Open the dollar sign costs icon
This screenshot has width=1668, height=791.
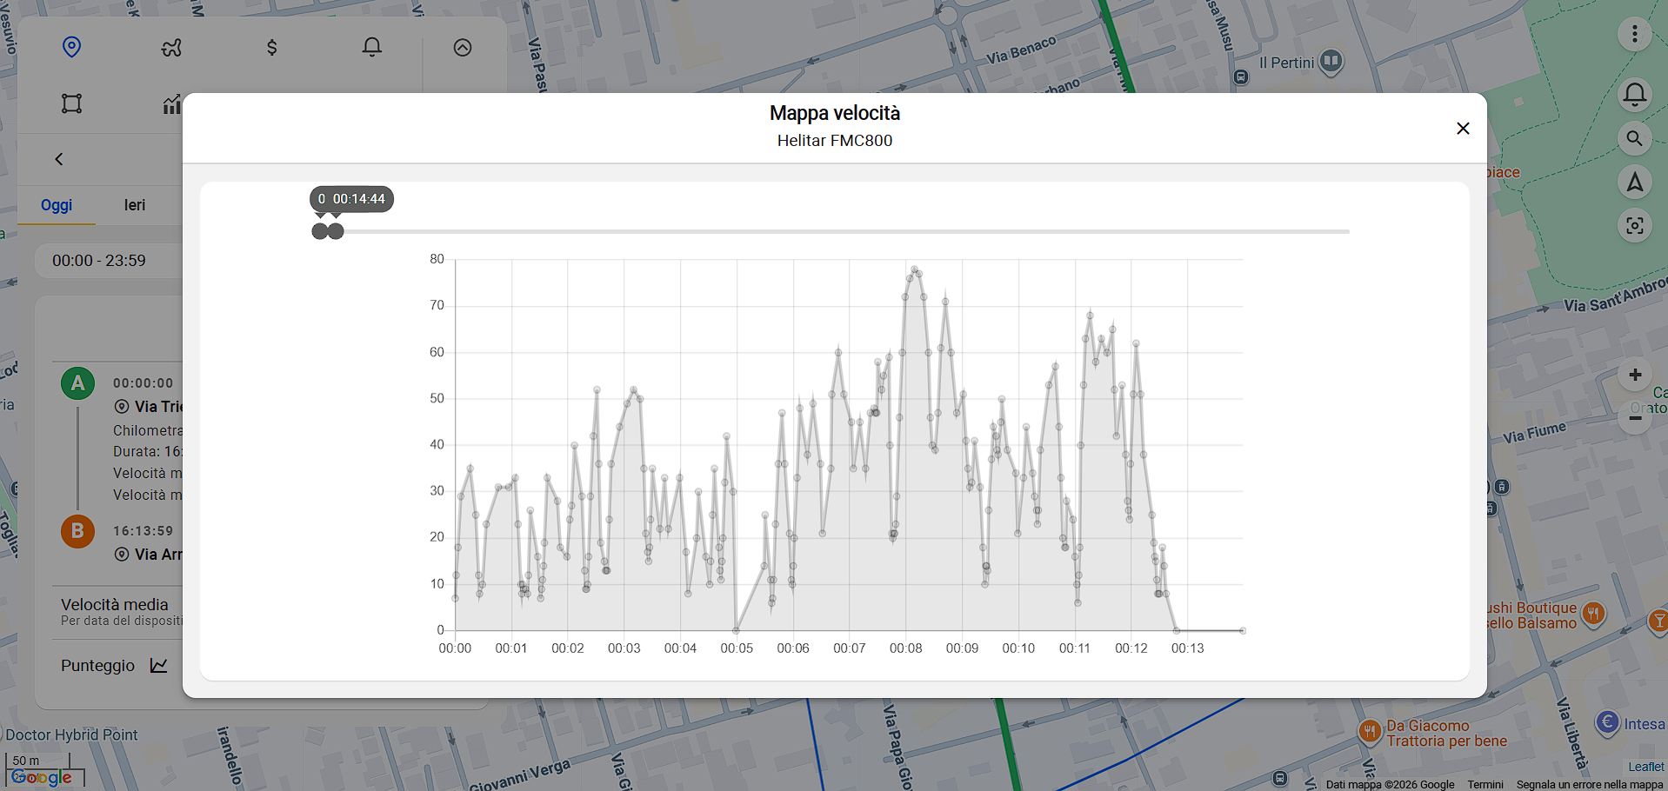pyautogui.click(x=271, y=47)
